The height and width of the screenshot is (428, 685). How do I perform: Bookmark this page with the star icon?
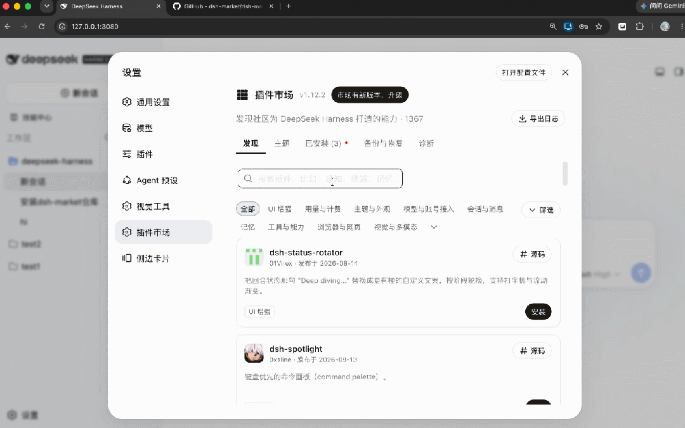point(599,27)
